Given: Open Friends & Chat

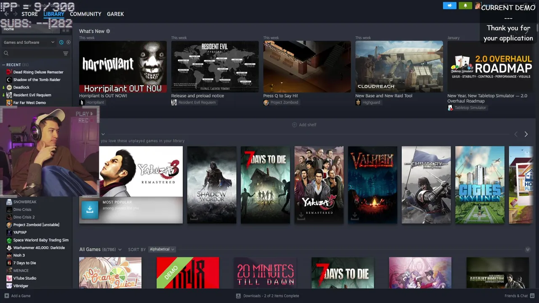Looking at the screenshot, I should 516,296.
